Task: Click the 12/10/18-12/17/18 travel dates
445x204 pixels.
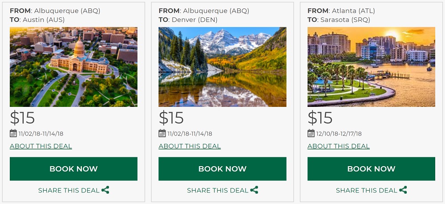Action: (340, 134)
